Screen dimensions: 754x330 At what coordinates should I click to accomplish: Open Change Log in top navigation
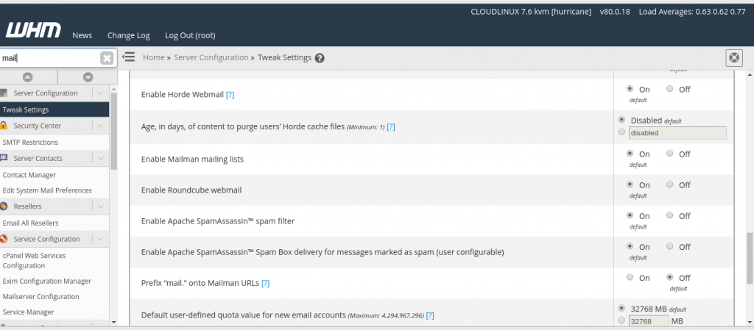tap(128, 35)
